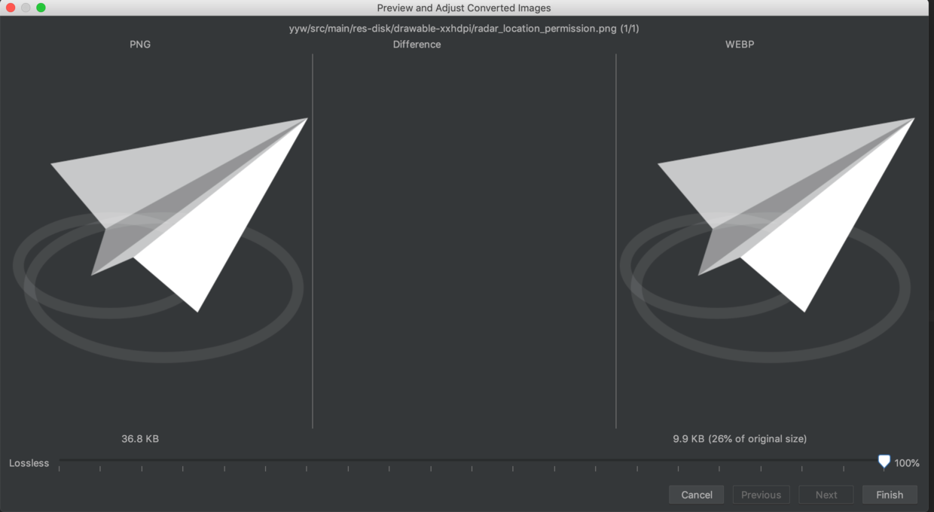Click the disabled Next button
This screenshot has height=512, width=934.
826,495
